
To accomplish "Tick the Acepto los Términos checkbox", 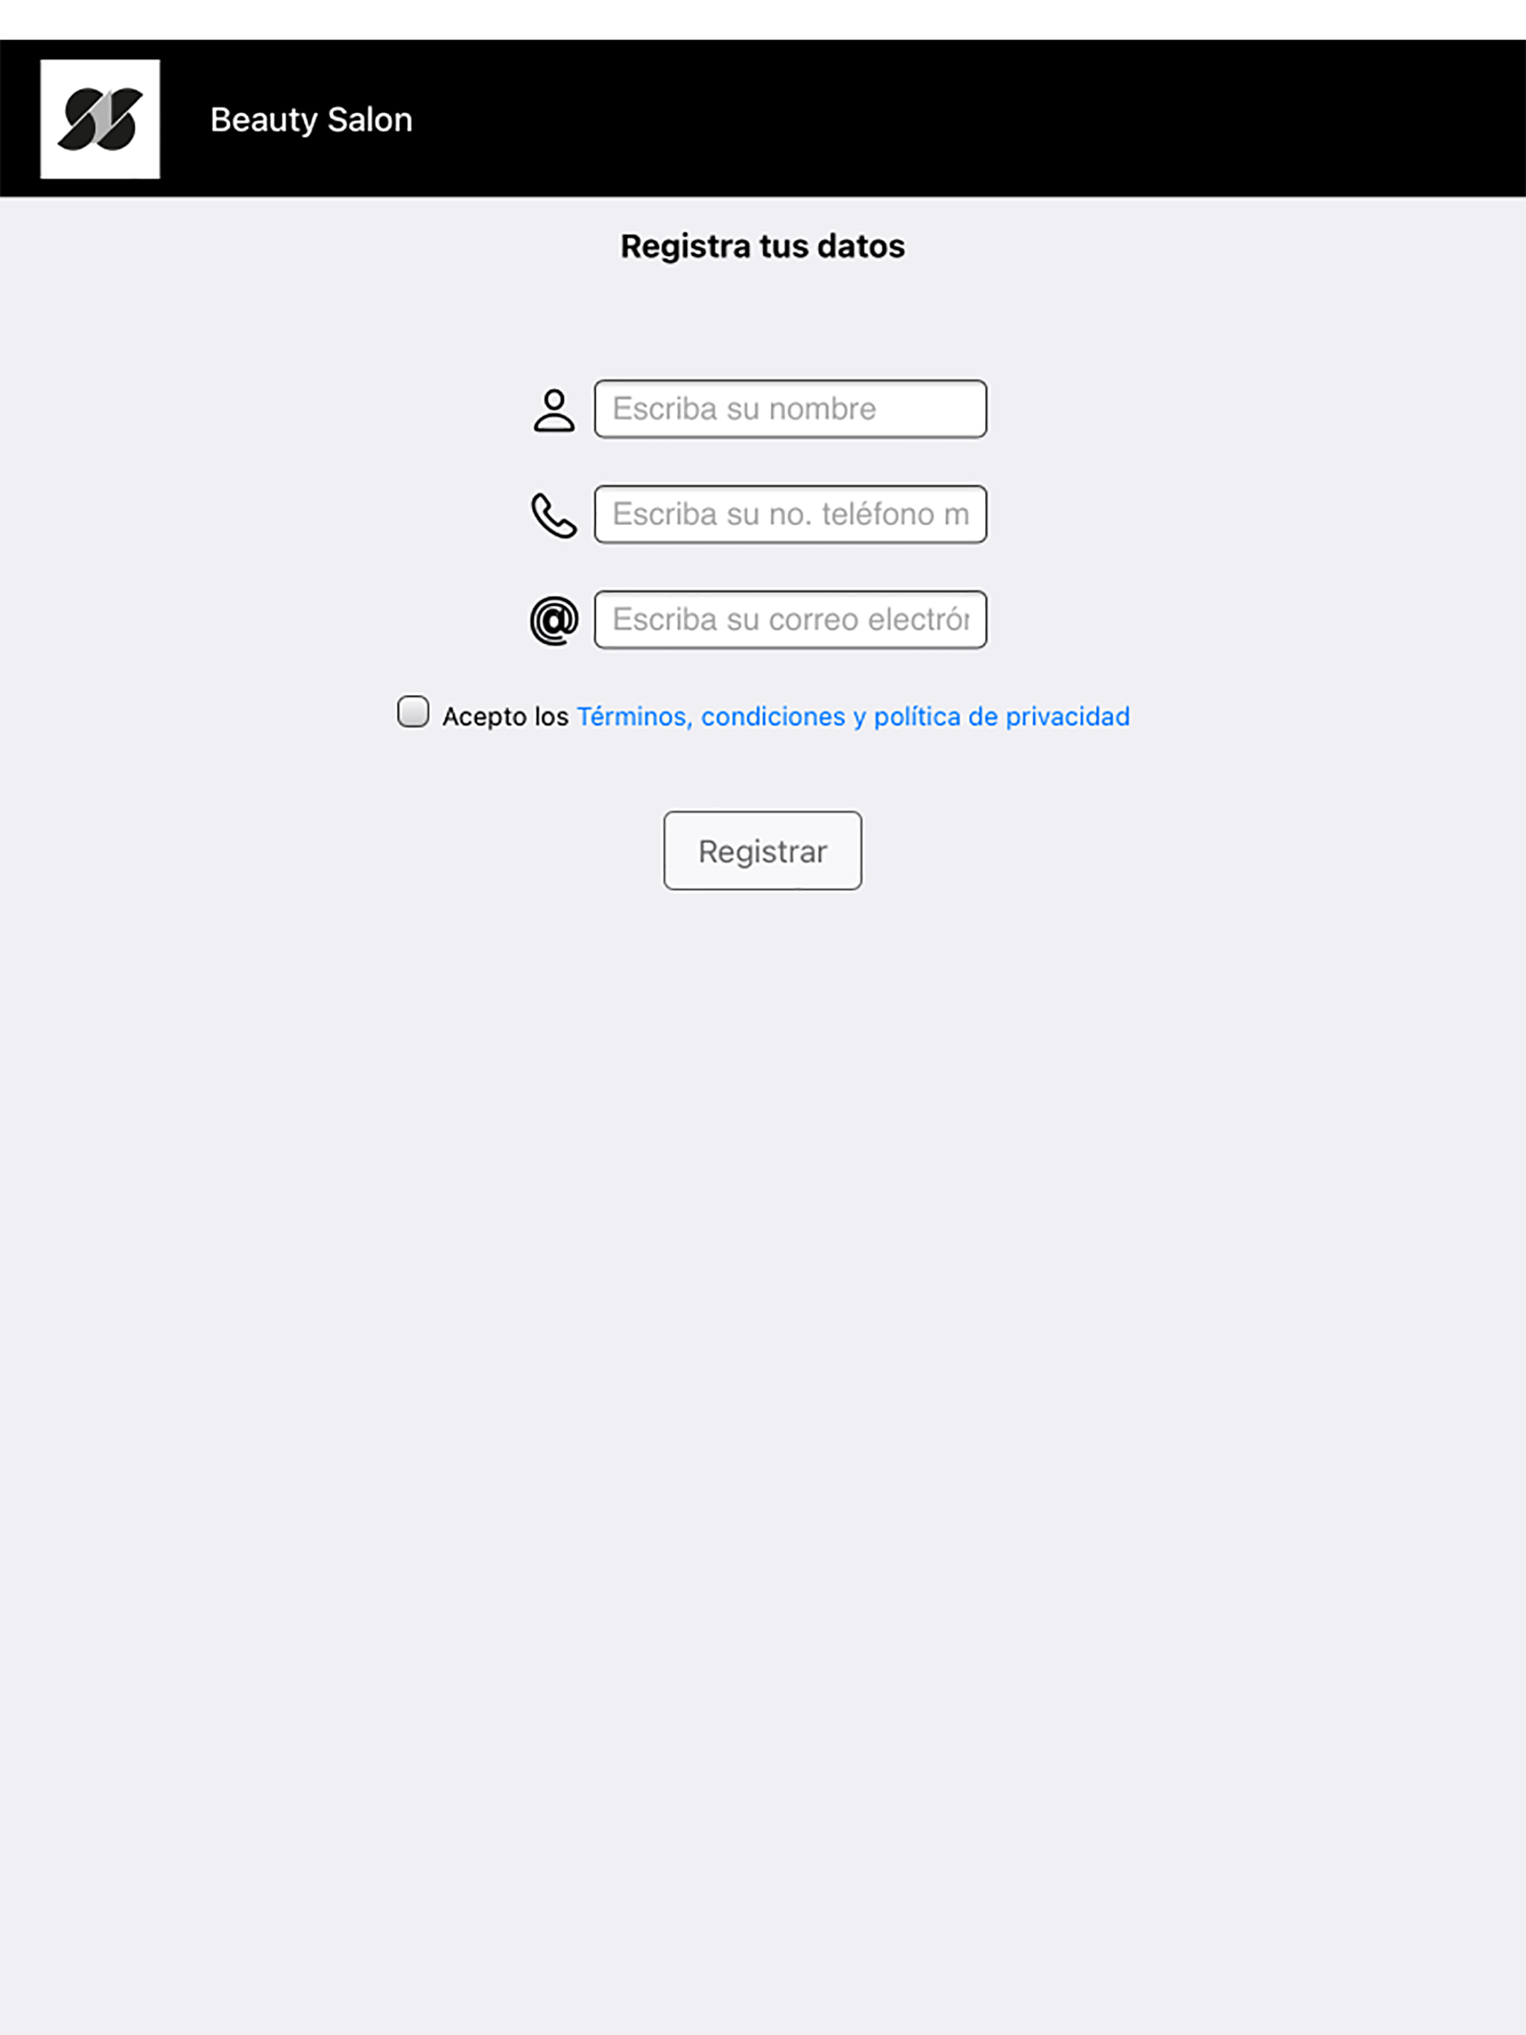I will coord(414,712).
